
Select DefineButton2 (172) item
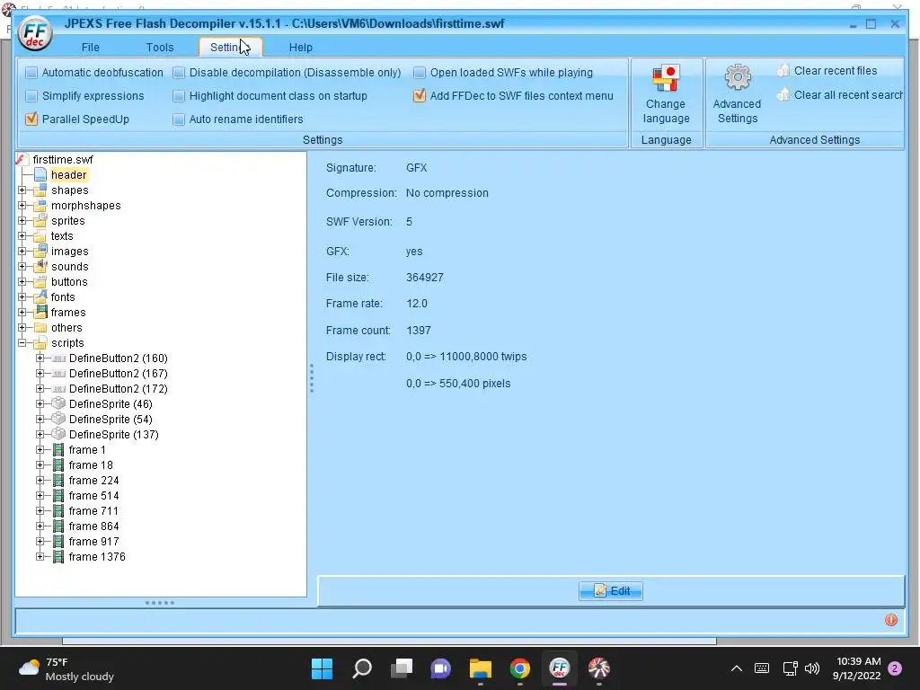(x=119, y=388)
